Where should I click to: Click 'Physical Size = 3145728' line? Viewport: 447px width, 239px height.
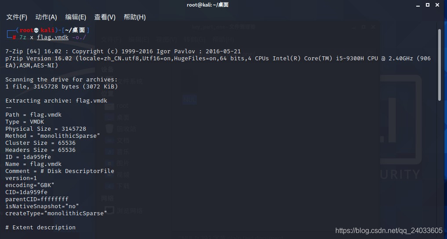point(46,129)
